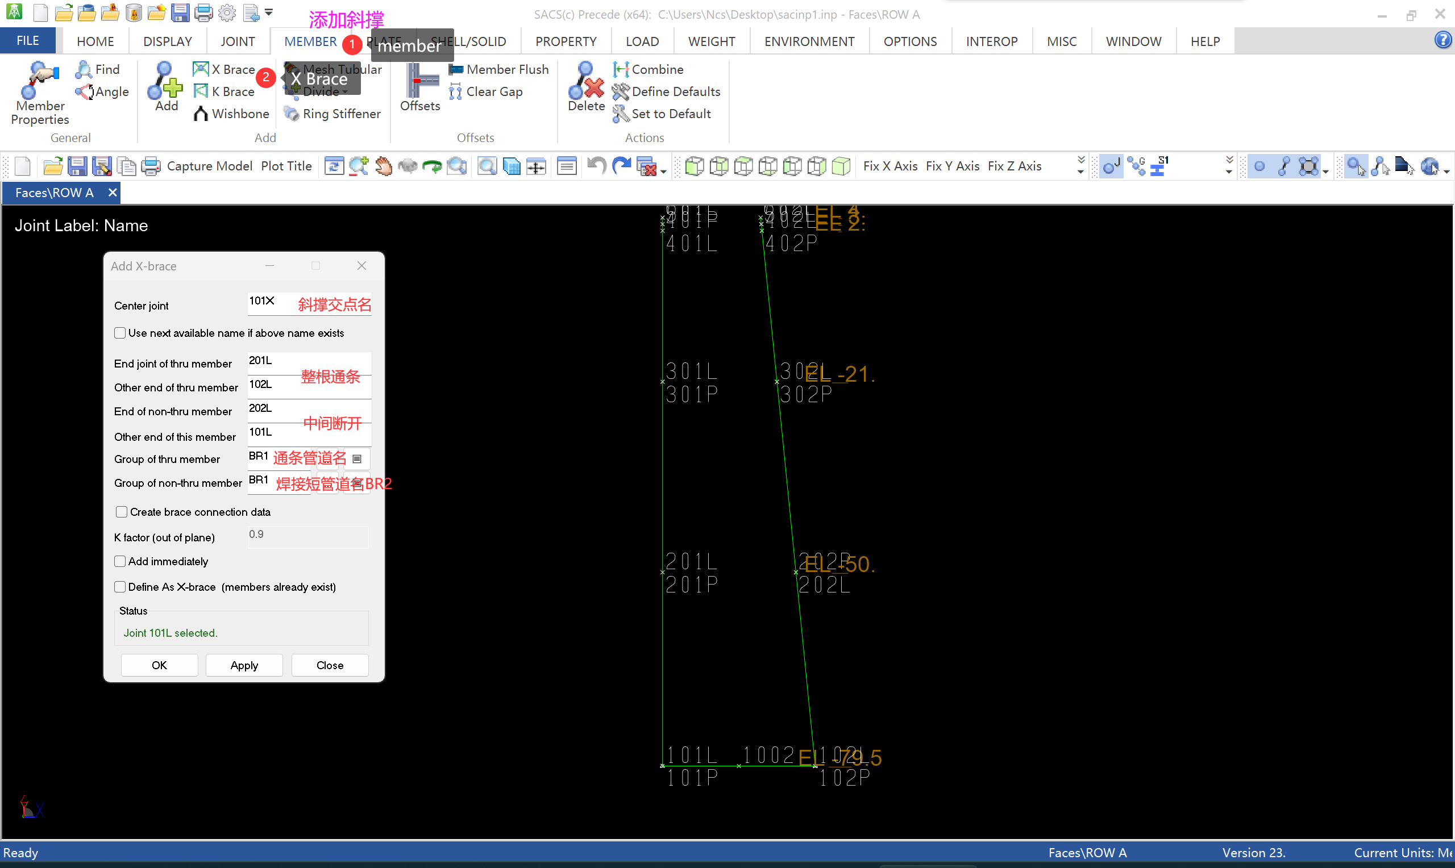This screenshot has height=868, width=1455.
Task: Click the Combine members icon
Action: click(621, 70)
